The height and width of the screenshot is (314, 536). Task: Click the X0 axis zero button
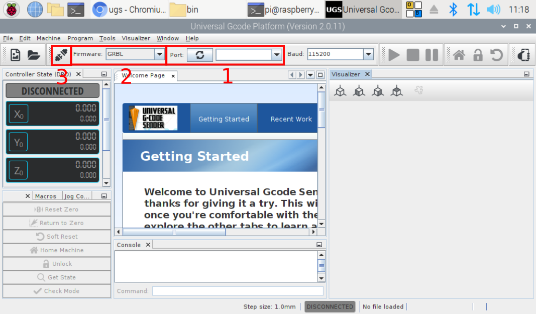click(x=19, y=114)
